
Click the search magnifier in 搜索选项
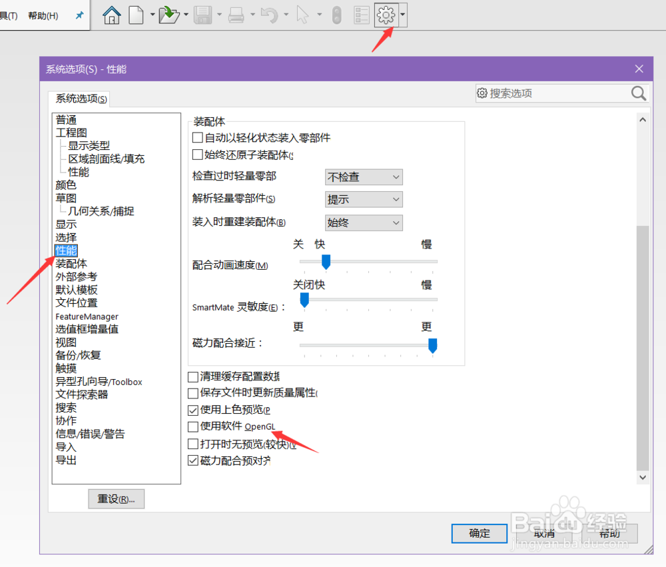point(637,93)
